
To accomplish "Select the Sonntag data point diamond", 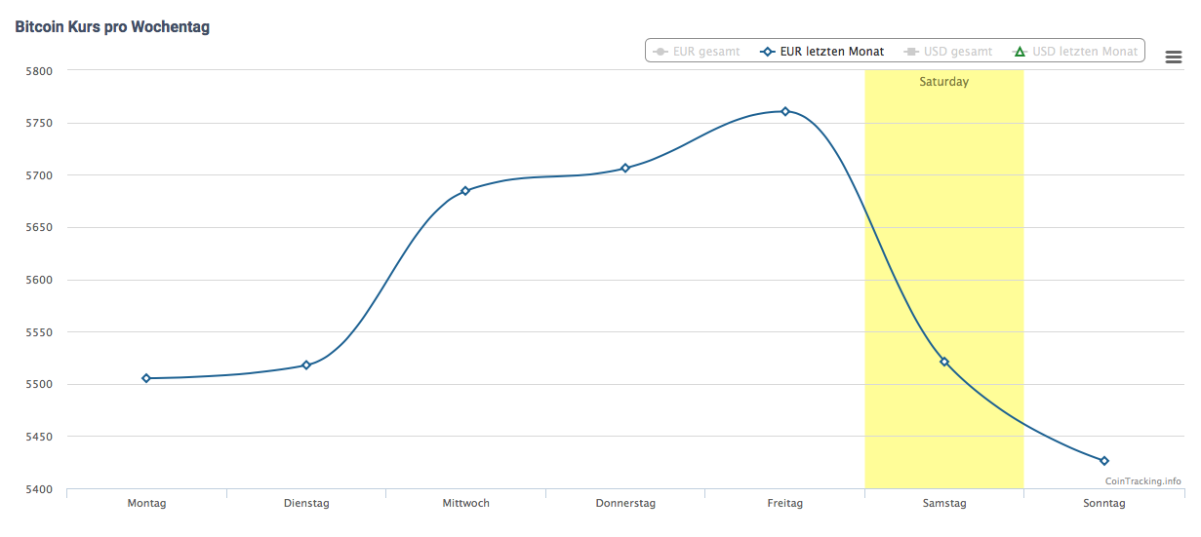I will point(1104,461).
